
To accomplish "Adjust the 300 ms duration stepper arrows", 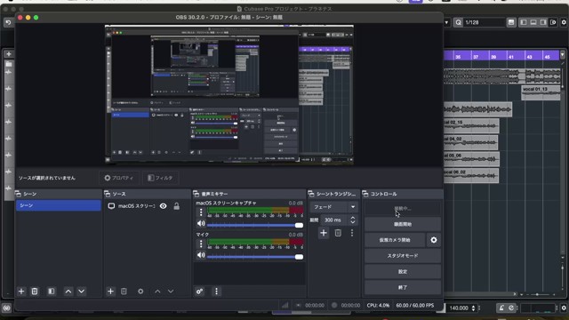I will (353, 220).
